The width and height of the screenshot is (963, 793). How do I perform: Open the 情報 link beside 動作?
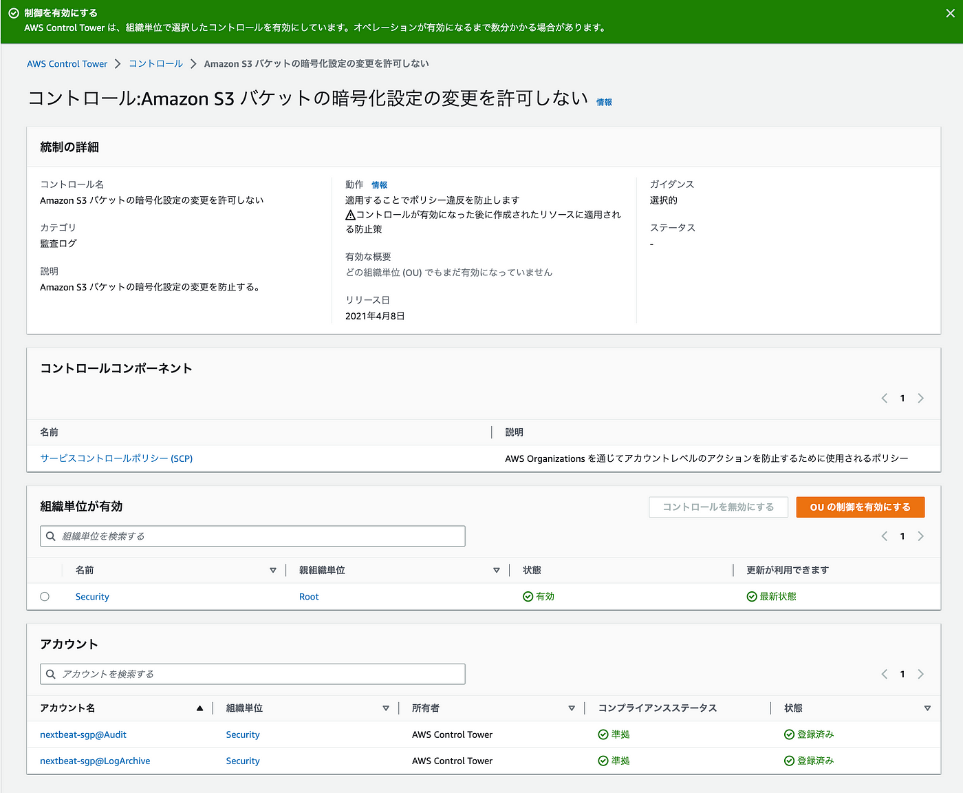coord(380,184)
